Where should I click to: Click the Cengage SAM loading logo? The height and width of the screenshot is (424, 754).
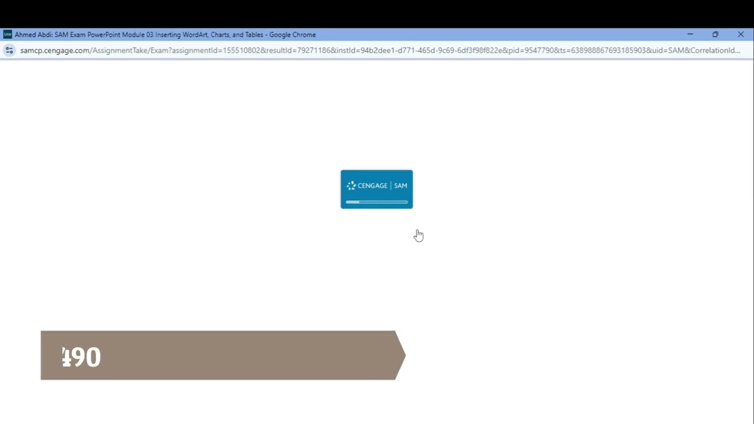point(376,185)
